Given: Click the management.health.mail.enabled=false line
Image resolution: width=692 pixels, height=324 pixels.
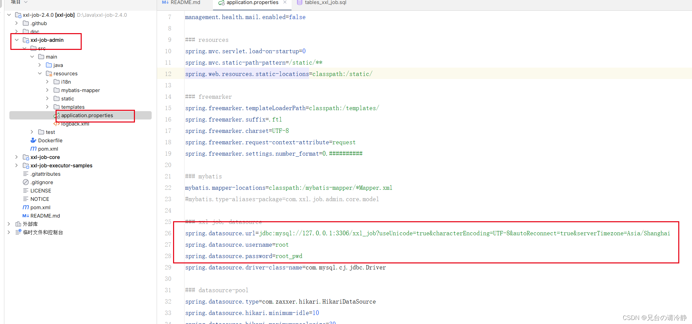Looking at the screenshot, I should point(245,17).
